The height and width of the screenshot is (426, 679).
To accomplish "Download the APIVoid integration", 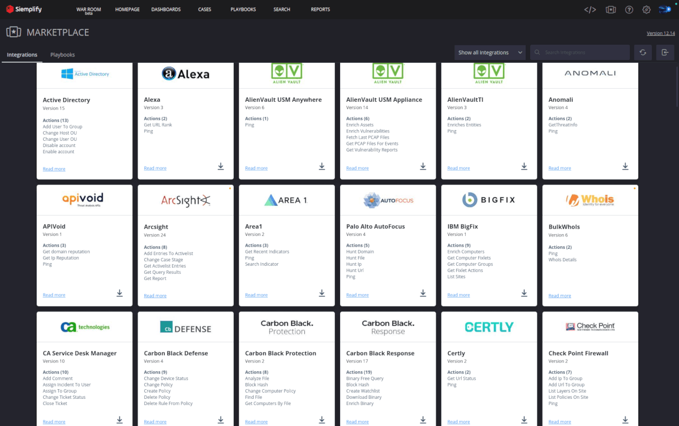I will coord(119,293).
